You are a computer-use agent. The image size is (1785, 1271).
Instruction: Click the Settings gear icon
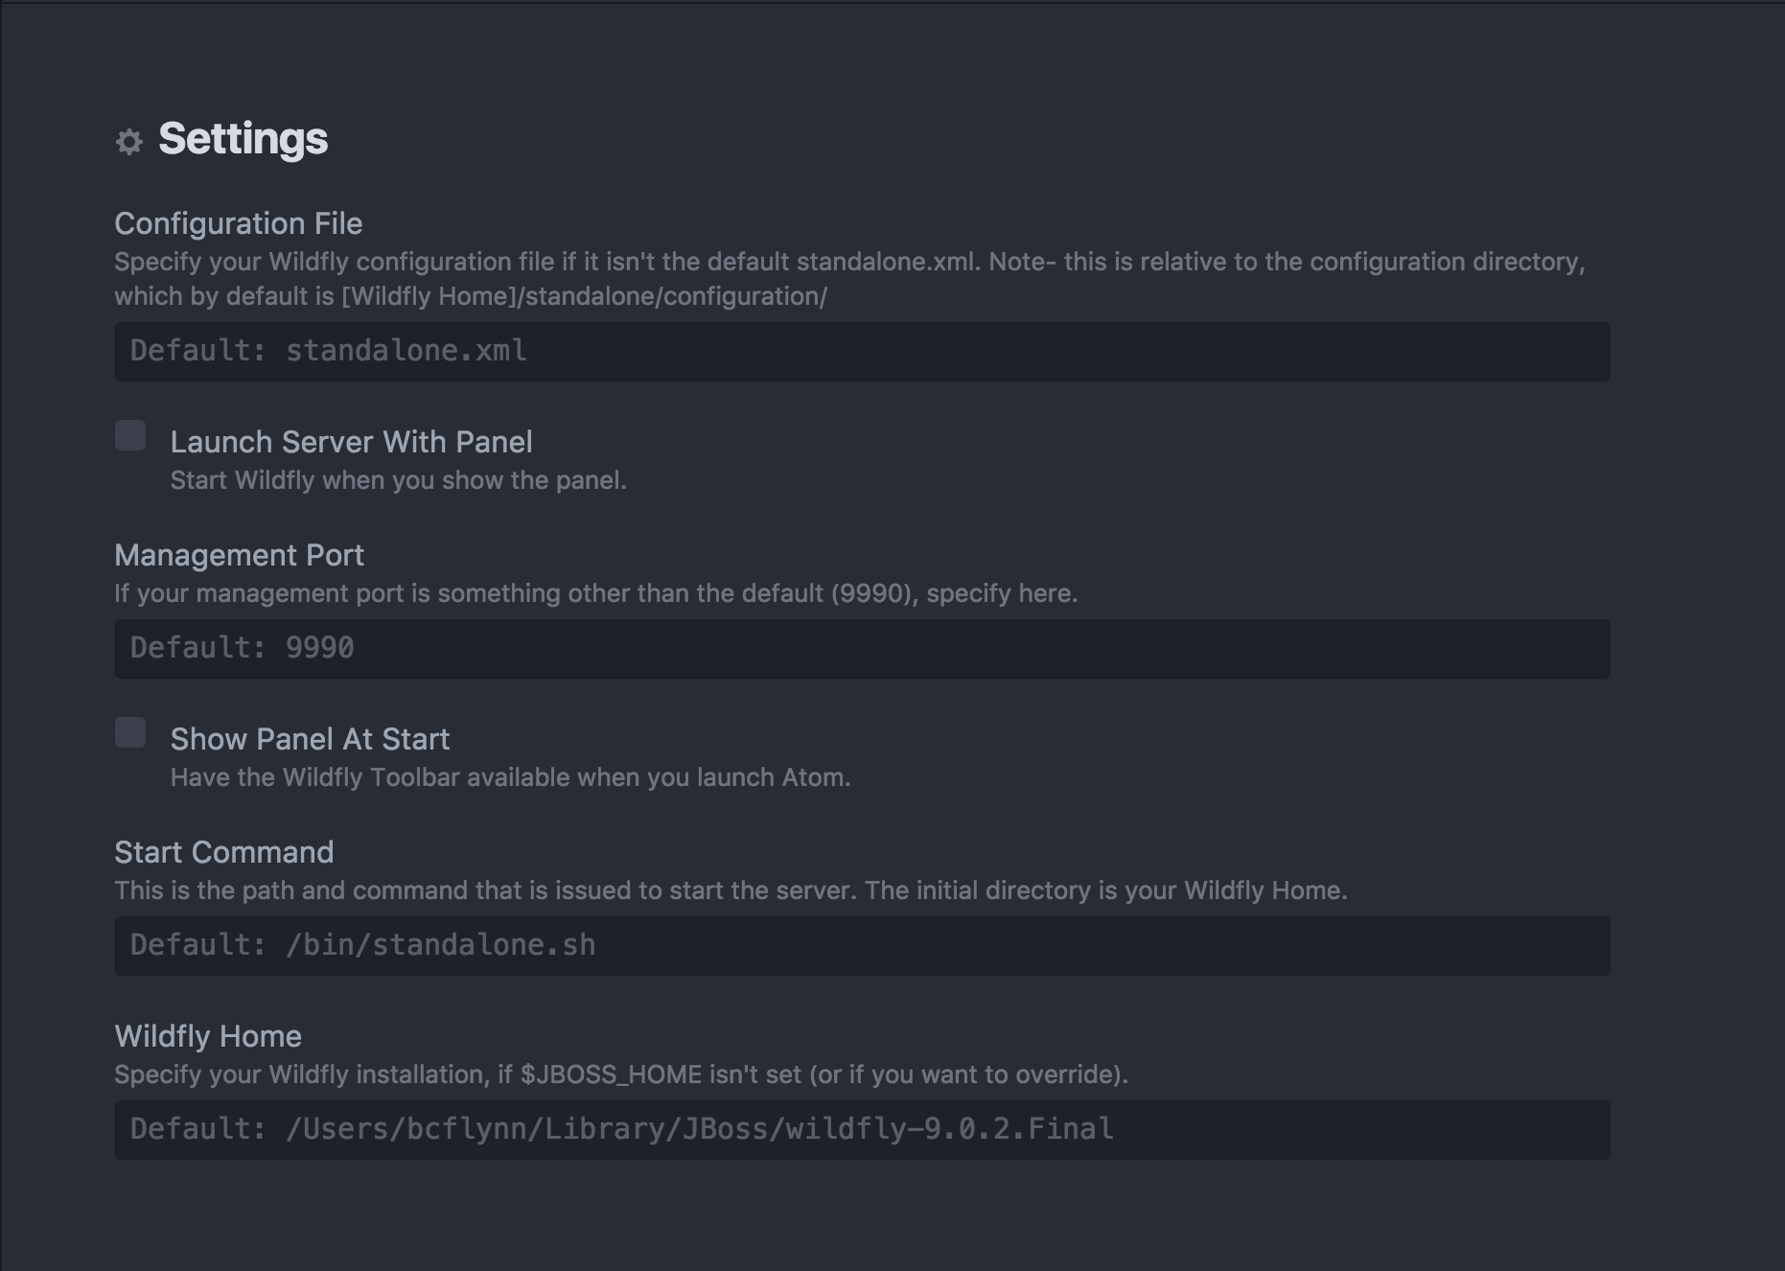pos(129,142)
